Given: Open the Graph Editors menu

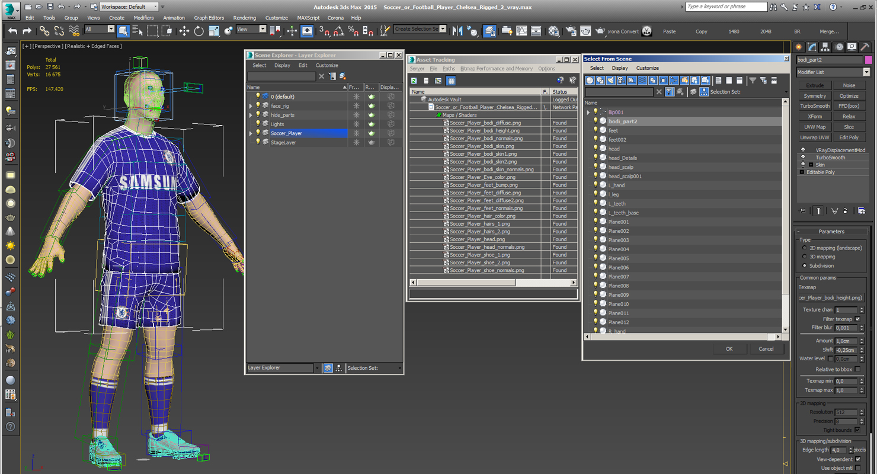Looking at the screenshot, I should [209, 18].
